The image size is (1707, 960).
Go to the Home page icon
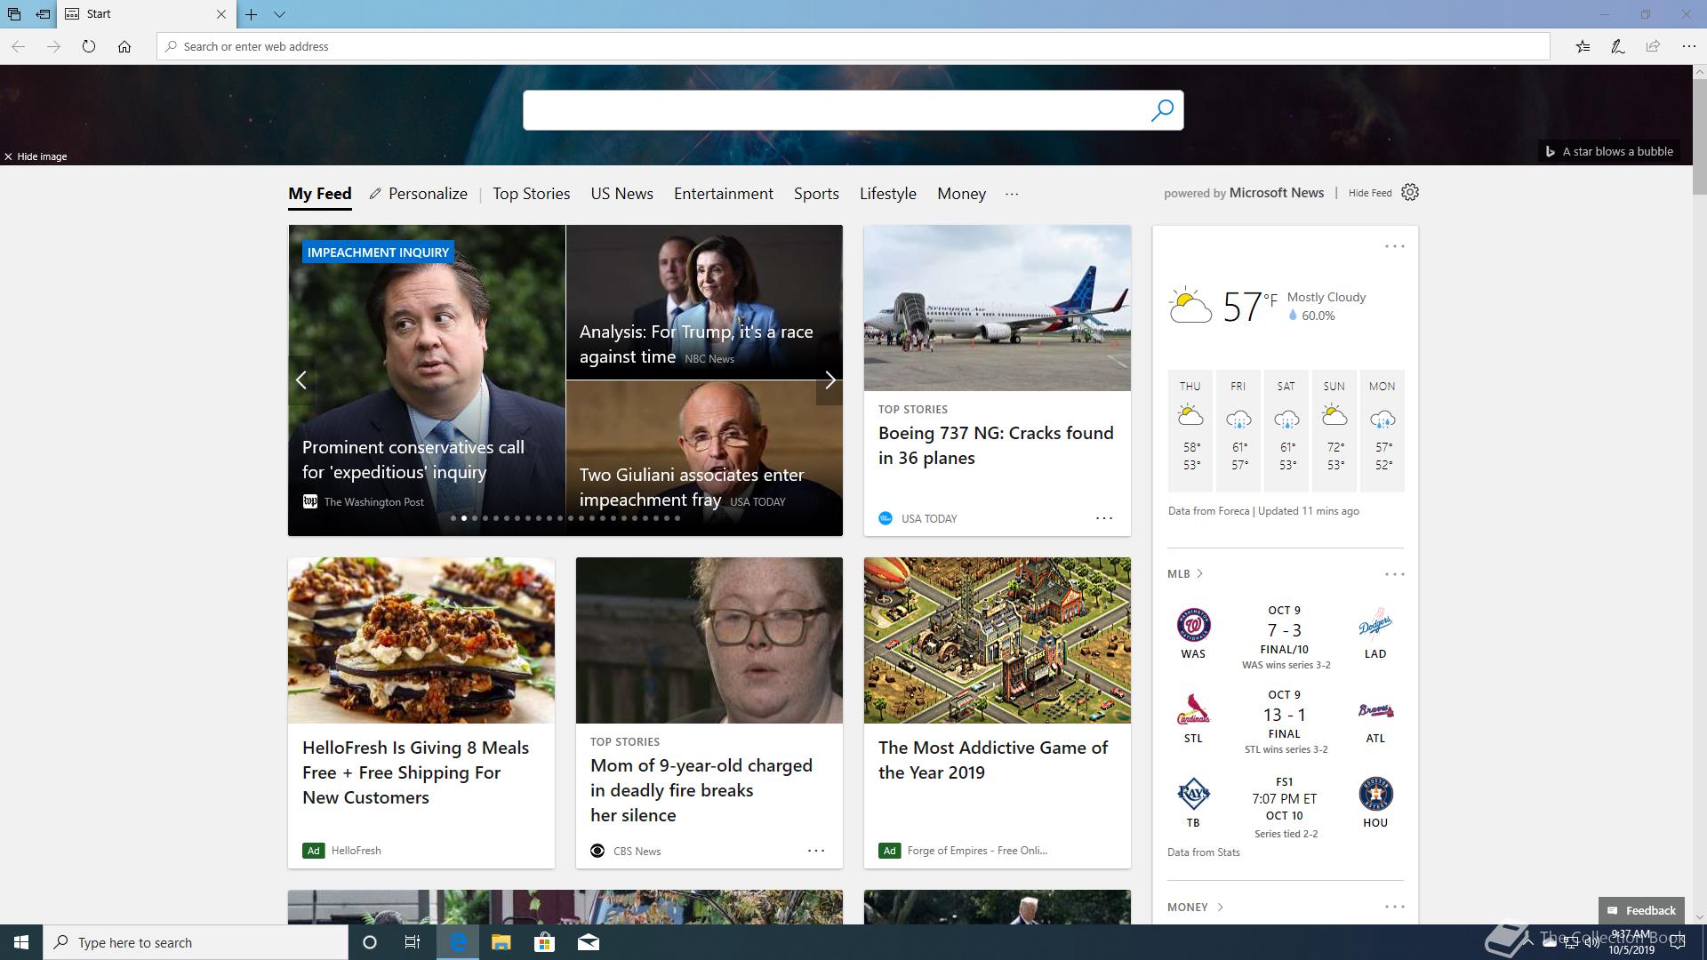[x=124, y=46]
